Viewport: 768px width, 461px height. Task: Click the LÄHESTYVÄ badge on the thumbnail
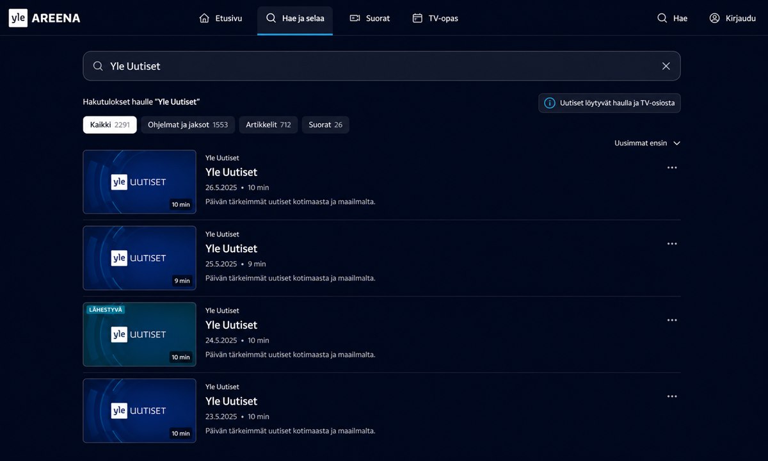click(105, 309)
